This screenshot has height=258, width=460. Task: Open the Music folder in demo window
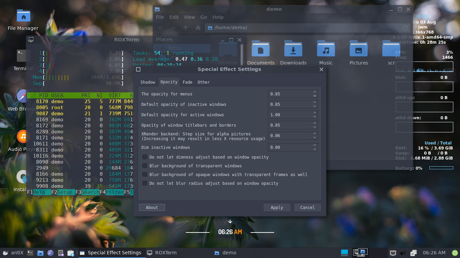(x=326, y=53)
